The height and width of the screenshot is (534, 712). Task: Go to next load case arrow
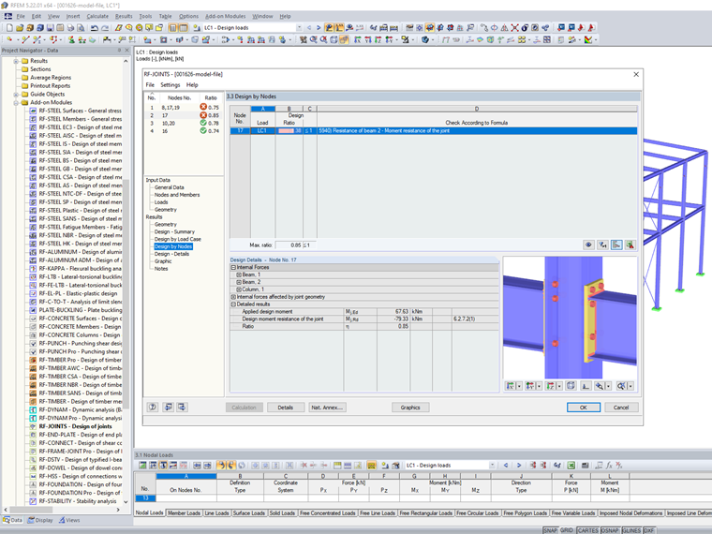click(x=319, y=28)
